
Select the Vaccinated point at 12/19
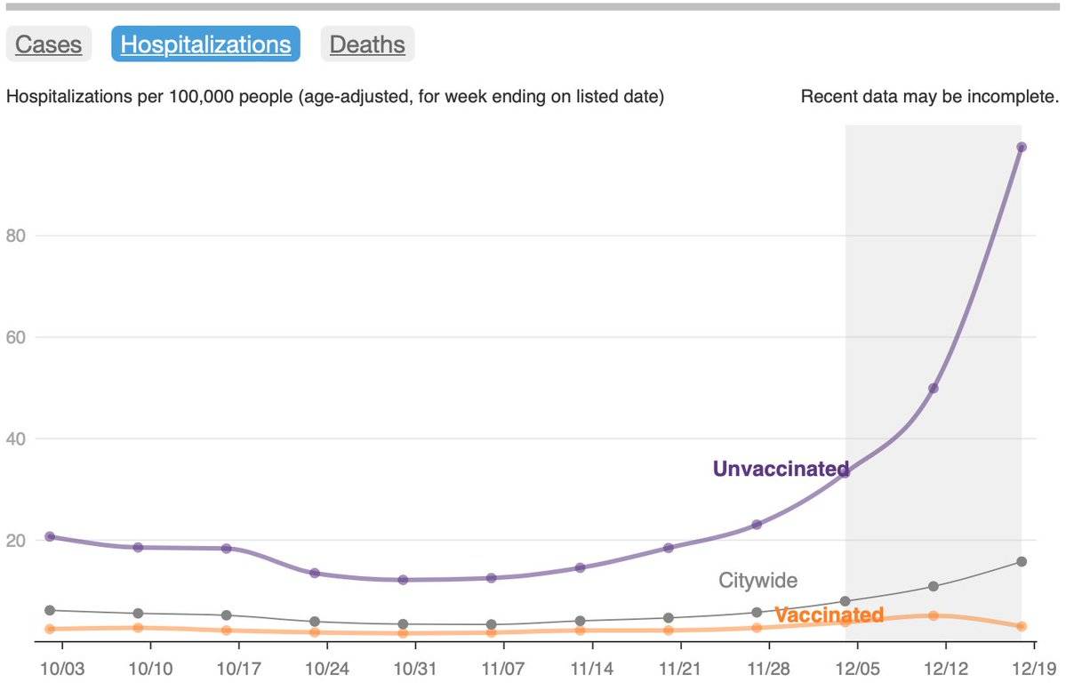coord(1022,626)
